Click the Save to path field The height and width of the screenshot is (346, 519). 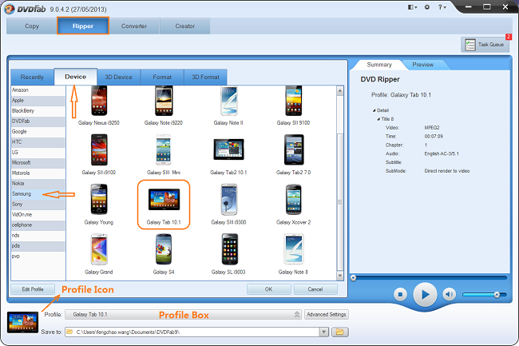[192, 332]
